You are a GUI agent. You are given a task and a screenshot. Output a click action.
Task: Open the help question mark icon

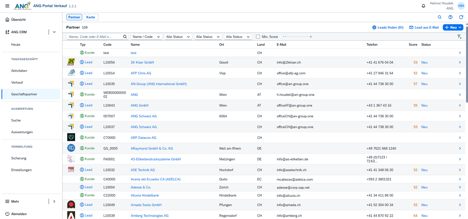click(450, 17)
